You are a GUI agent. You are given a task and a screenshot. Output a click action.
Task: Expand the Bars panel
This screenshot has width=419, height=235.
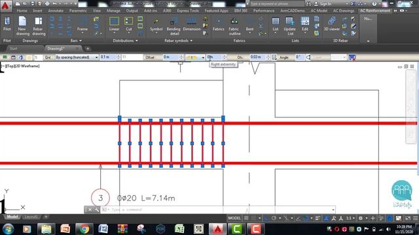pyautogui.click(x=76, y=40)
